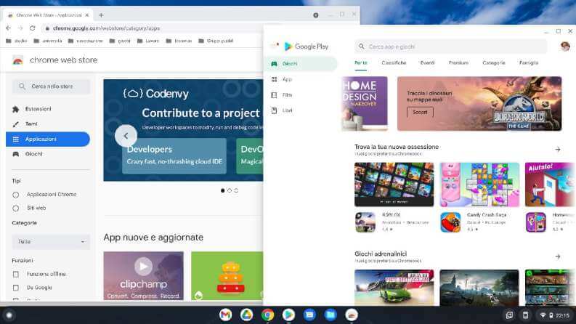Open the Clipchamp app thumbnail
This screenshot has width=576, height=324.
coord(143,276)
